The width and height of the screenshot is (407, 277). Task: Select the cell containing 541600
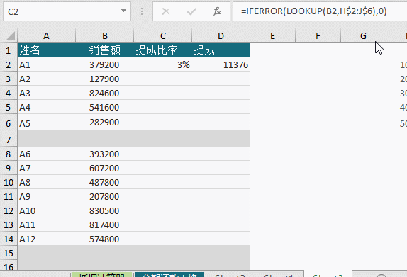(105, 107)
